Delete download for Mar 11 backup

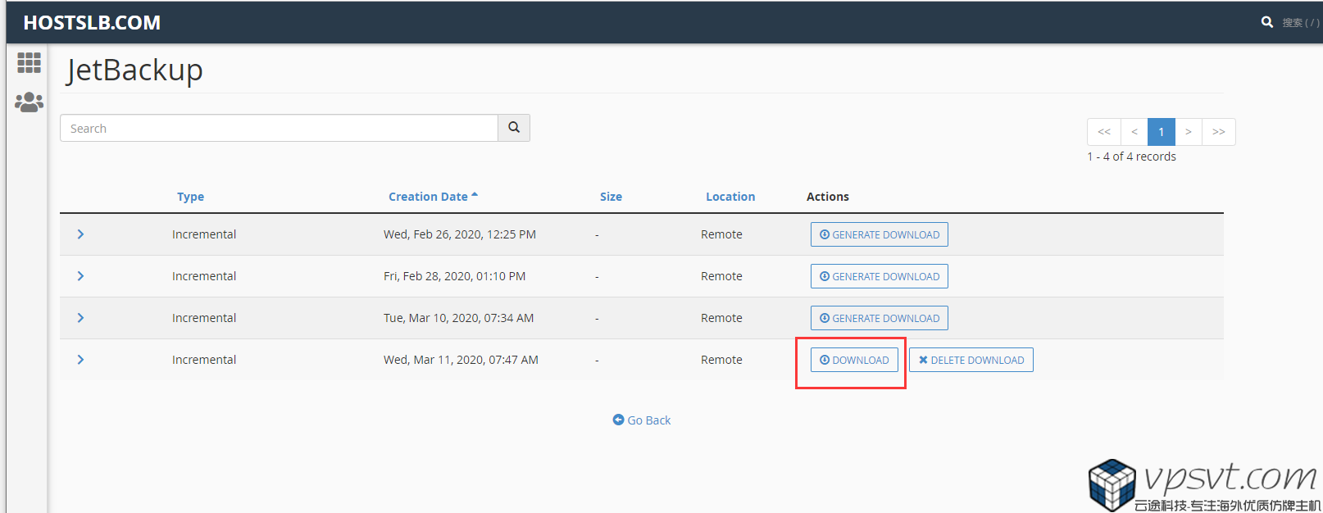971,360
